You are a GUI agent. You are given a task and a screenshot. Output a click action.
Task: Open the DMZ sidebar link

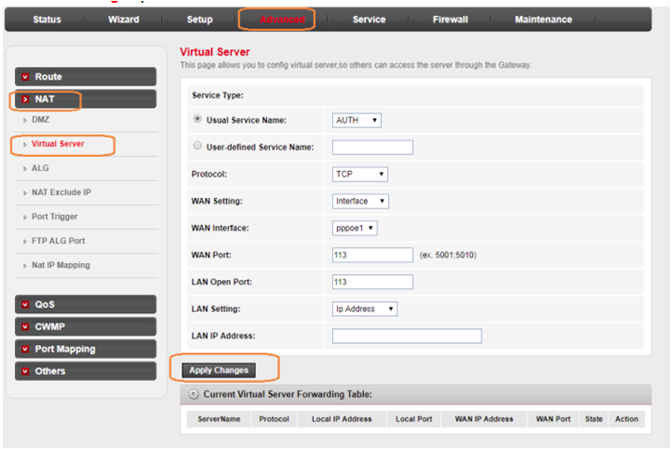click(41, 120)
